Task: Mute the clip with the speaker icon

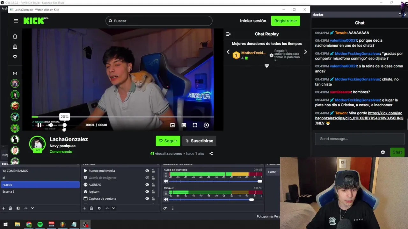Action: tap(50, 125)
